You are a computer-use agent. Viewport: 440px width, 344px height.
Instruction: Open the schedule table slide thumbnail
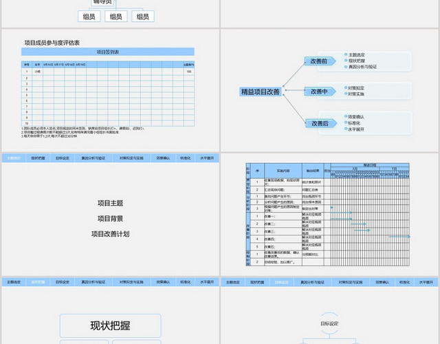pyautogui.click(x=329, y=215)
